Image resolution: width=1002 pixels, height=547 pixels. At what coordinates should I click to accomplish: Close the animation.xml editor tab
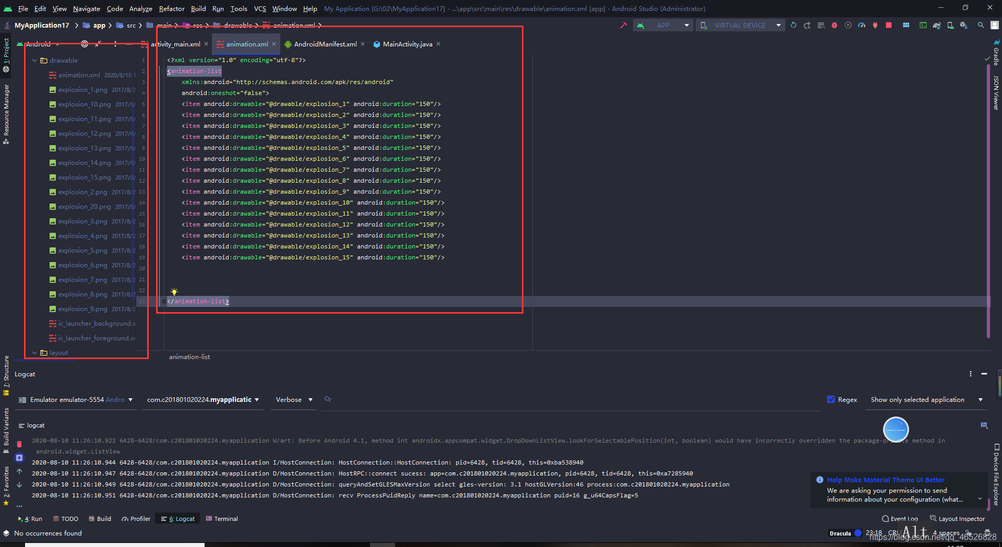click(x=274, y=44)
